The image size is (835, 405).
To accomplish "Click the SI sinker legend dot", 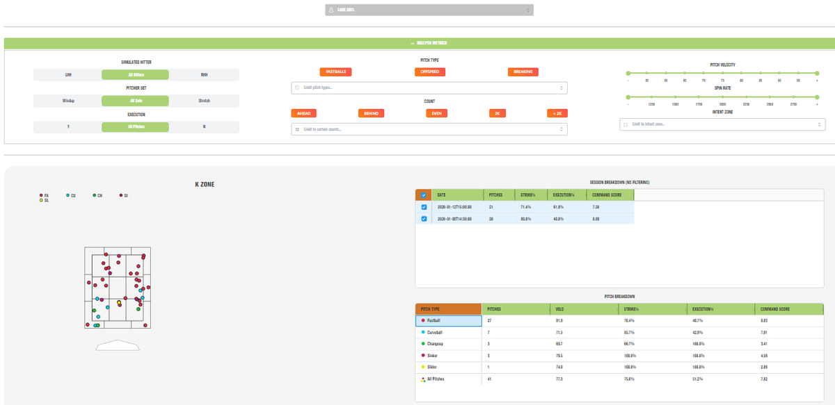I will click(120, 196).
